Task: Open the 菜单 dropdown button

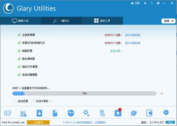Action: click(168, 21)
